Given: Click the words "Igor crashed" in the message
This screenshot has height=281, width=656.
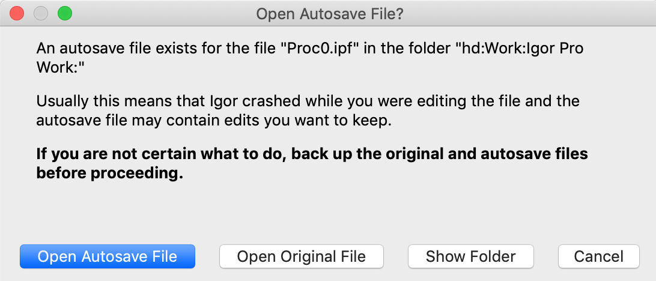Looking at the screenshot, I should click(273, 101).
